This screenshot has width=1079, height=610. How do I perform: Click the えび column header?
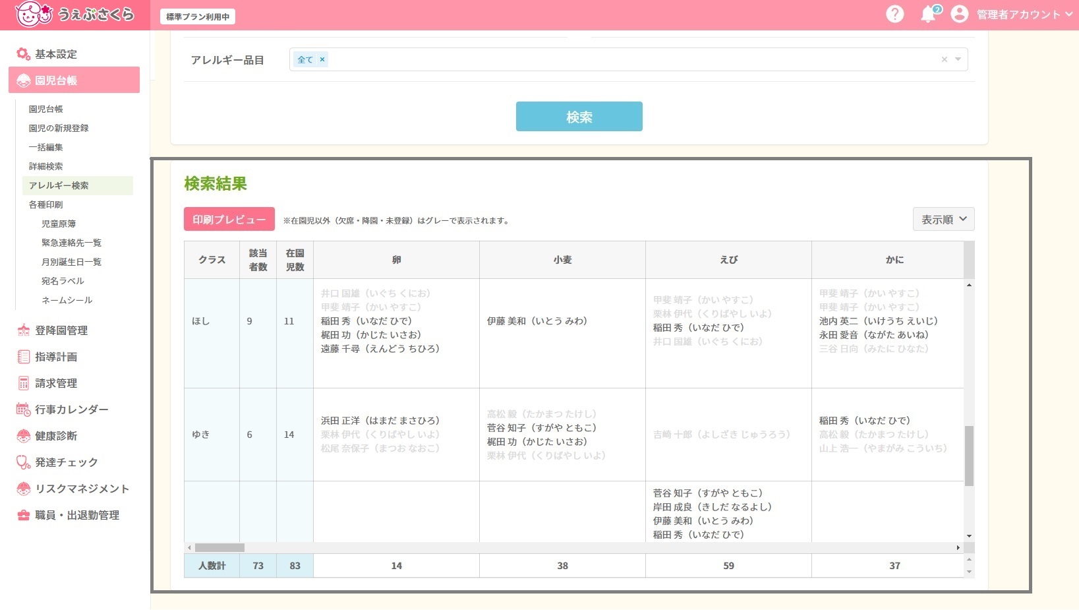(728, 260)
